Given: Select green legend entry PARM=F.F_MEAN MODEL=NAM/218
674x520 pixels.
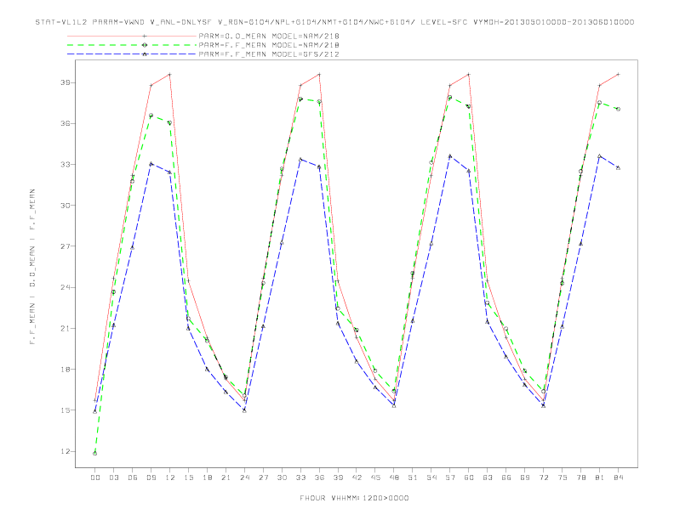Looking at the screenshot, I should 269,45.
